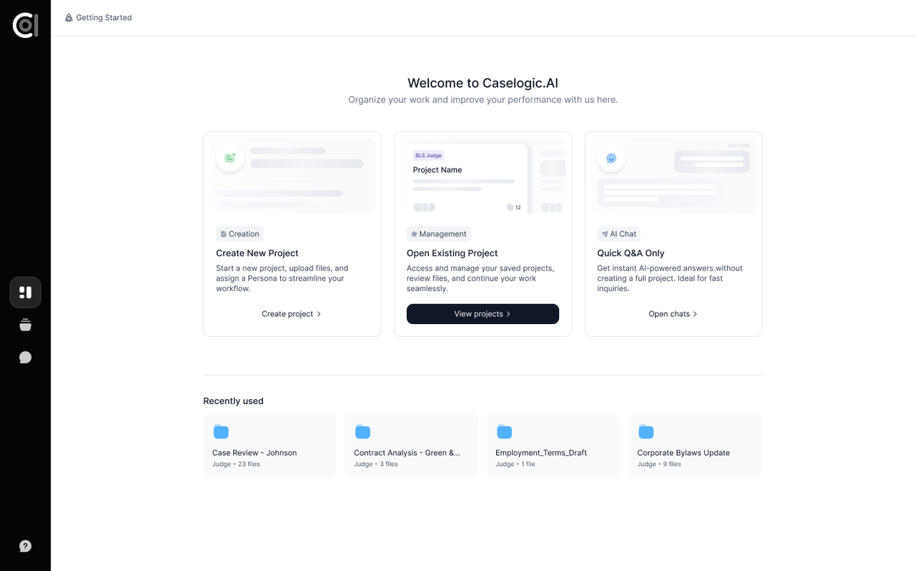
Task: Click the folder icon of Case Review - Johnson
Action: click(x=221, y=431)
